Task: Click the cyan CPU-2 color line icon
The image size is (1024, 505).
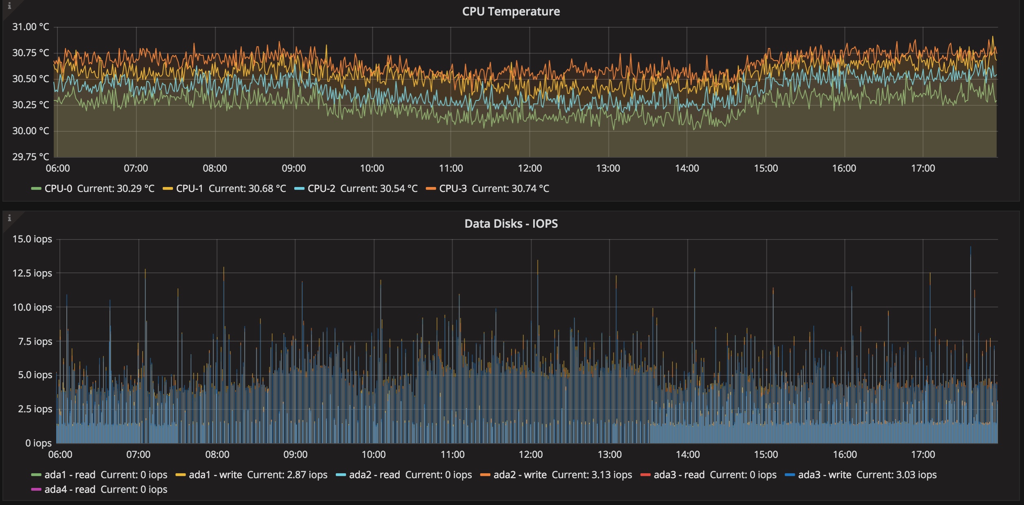Action: (299, 189)
